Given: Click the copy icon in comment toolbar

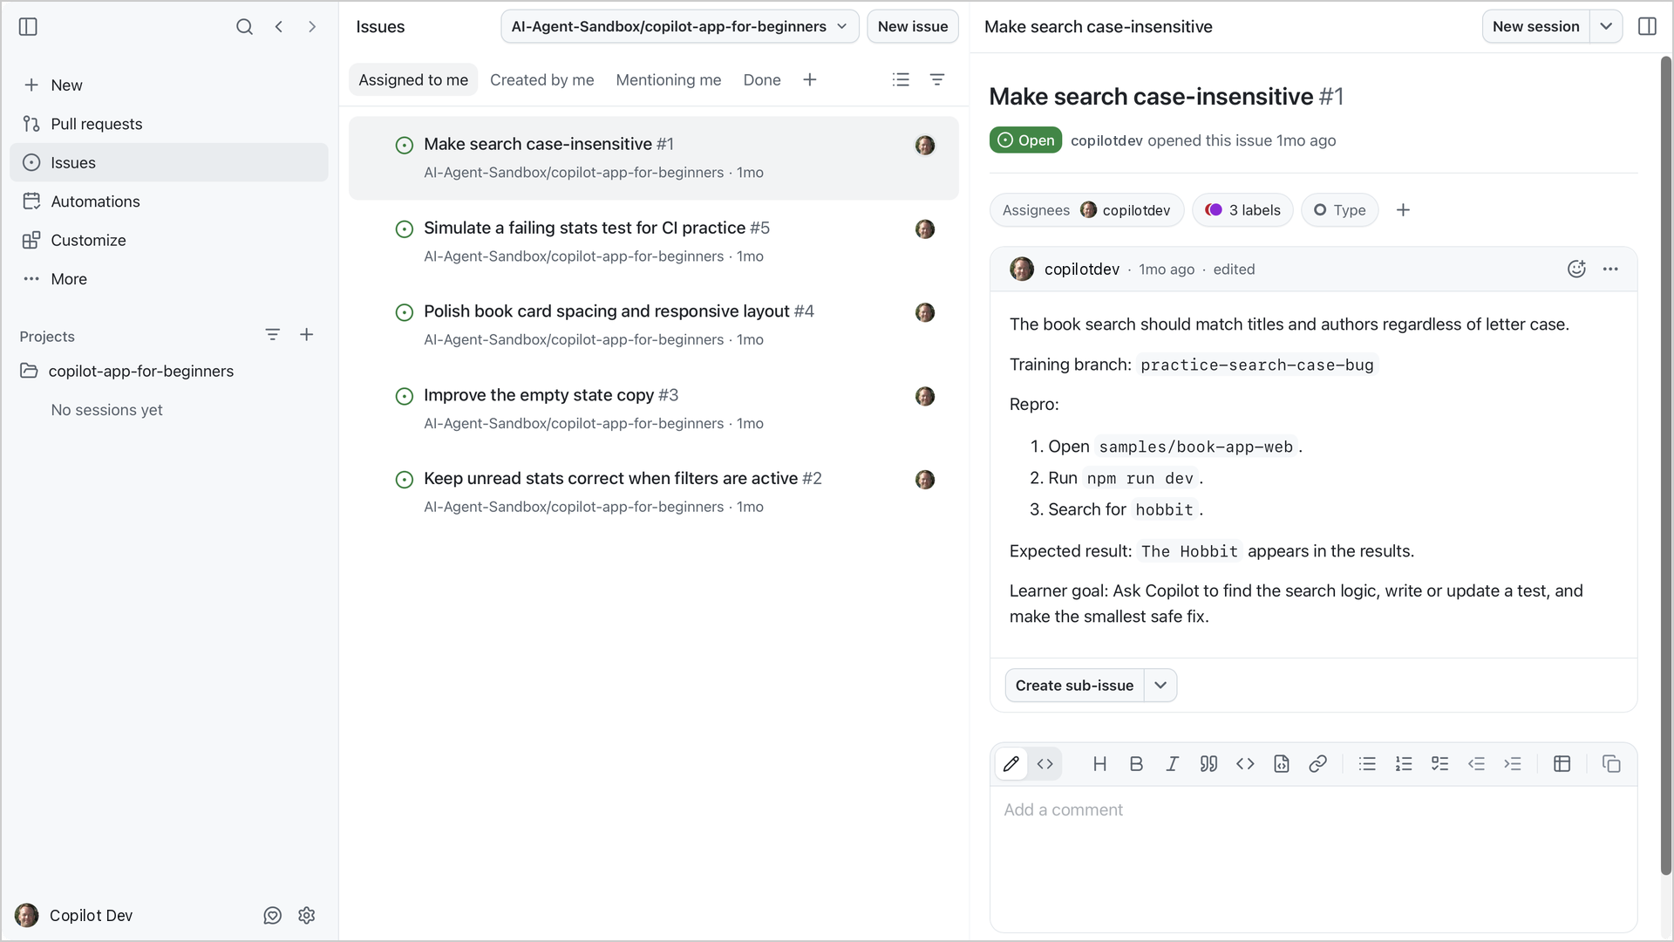Looking at the screenshot, I should click(x=1611, y=764).
